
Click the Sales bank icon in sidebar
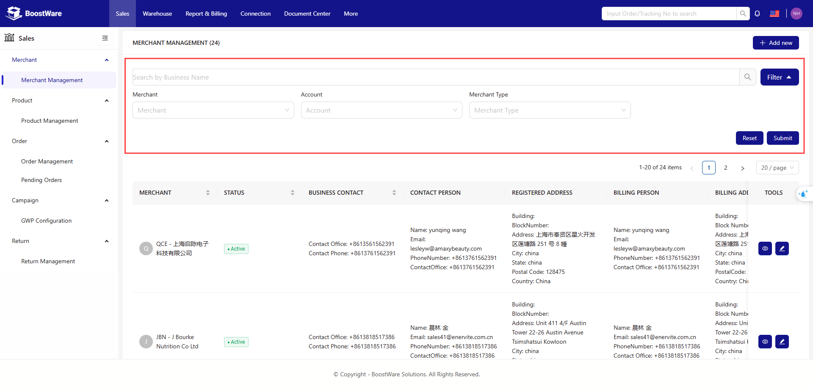9,38
